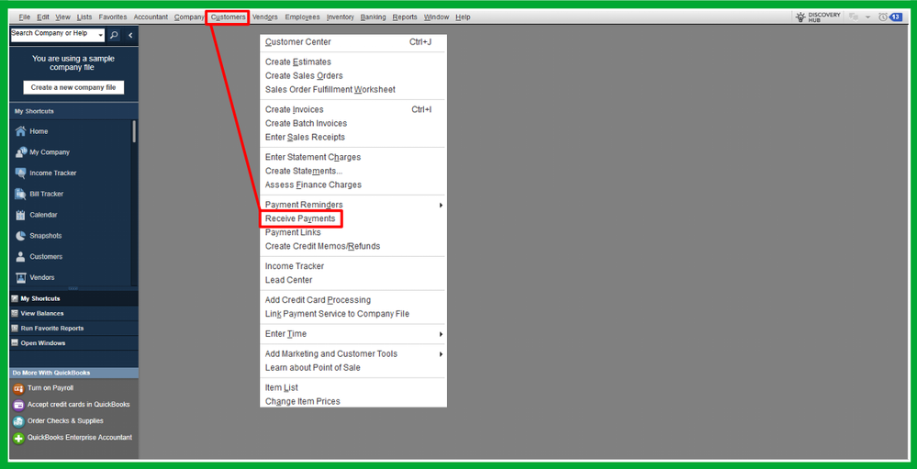This screenshot has width=917, height=469.
Task: Select My Shortcuts section icon at bottom
Action: pyautogui.click(x=15, y=299)
